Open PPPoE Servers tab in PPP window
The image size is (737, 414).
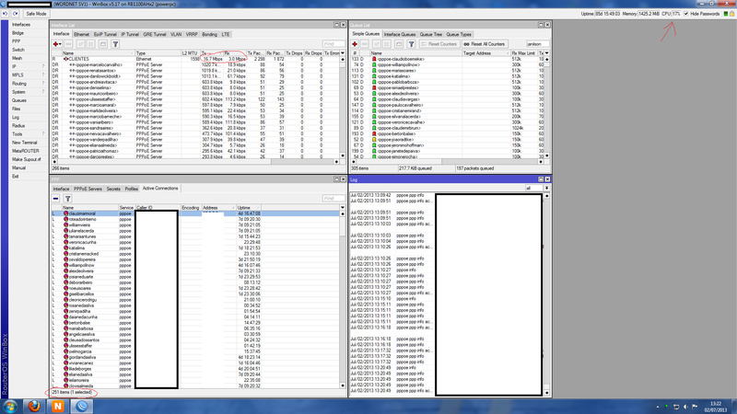coord(88,189)
